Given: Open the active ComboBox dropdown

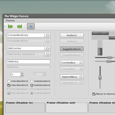Looking at the screenshot, I should [72, 63].
